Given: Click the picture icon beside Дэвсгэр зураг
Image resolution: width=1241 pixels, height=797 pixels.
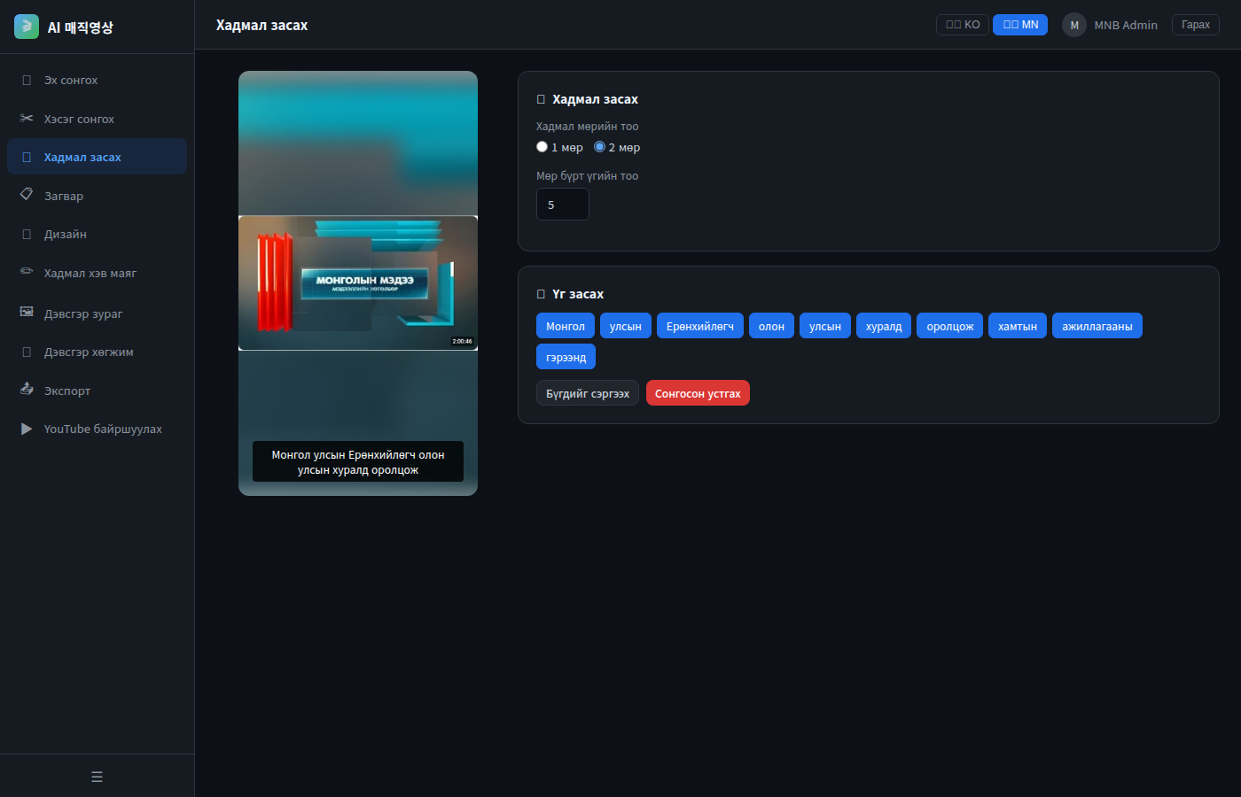Looking at the screenshot, I should coord(27,313).
